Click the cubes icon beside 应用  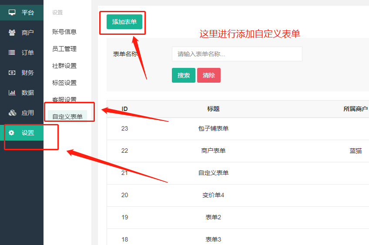tap(12, 113)
